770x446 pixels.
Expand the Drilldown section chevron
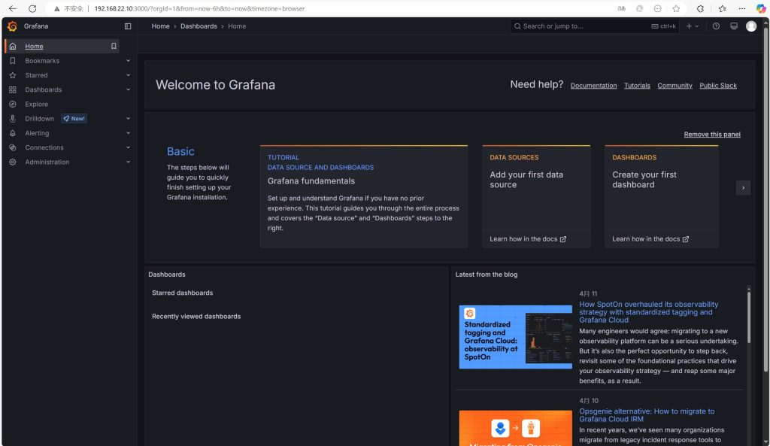tap(128, 118)
